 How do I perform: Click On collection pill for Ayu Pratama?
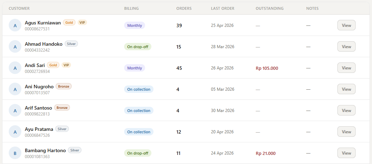click(139, 132)
